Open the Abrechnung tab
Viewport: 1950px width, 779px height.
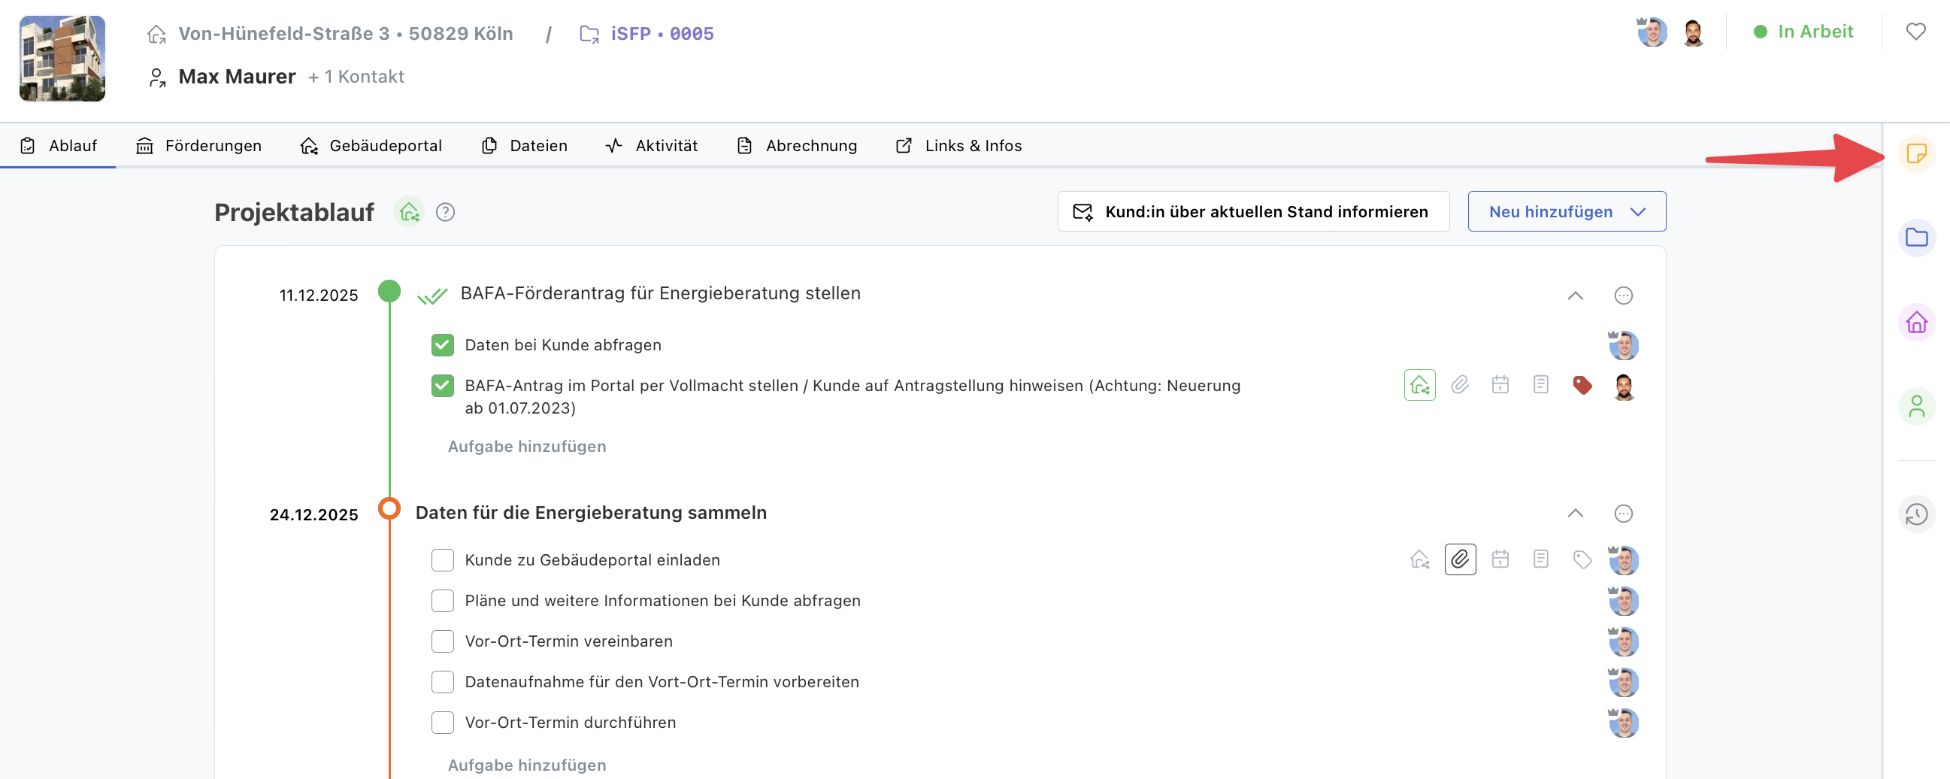click(x=796, y=145)
